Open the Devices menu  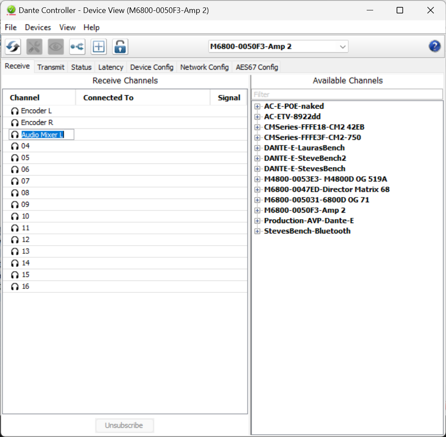38,28
